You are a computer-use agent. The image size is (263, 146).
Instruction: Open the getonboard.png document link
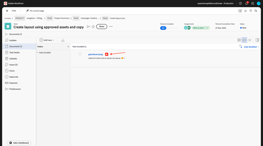[95, 54]
